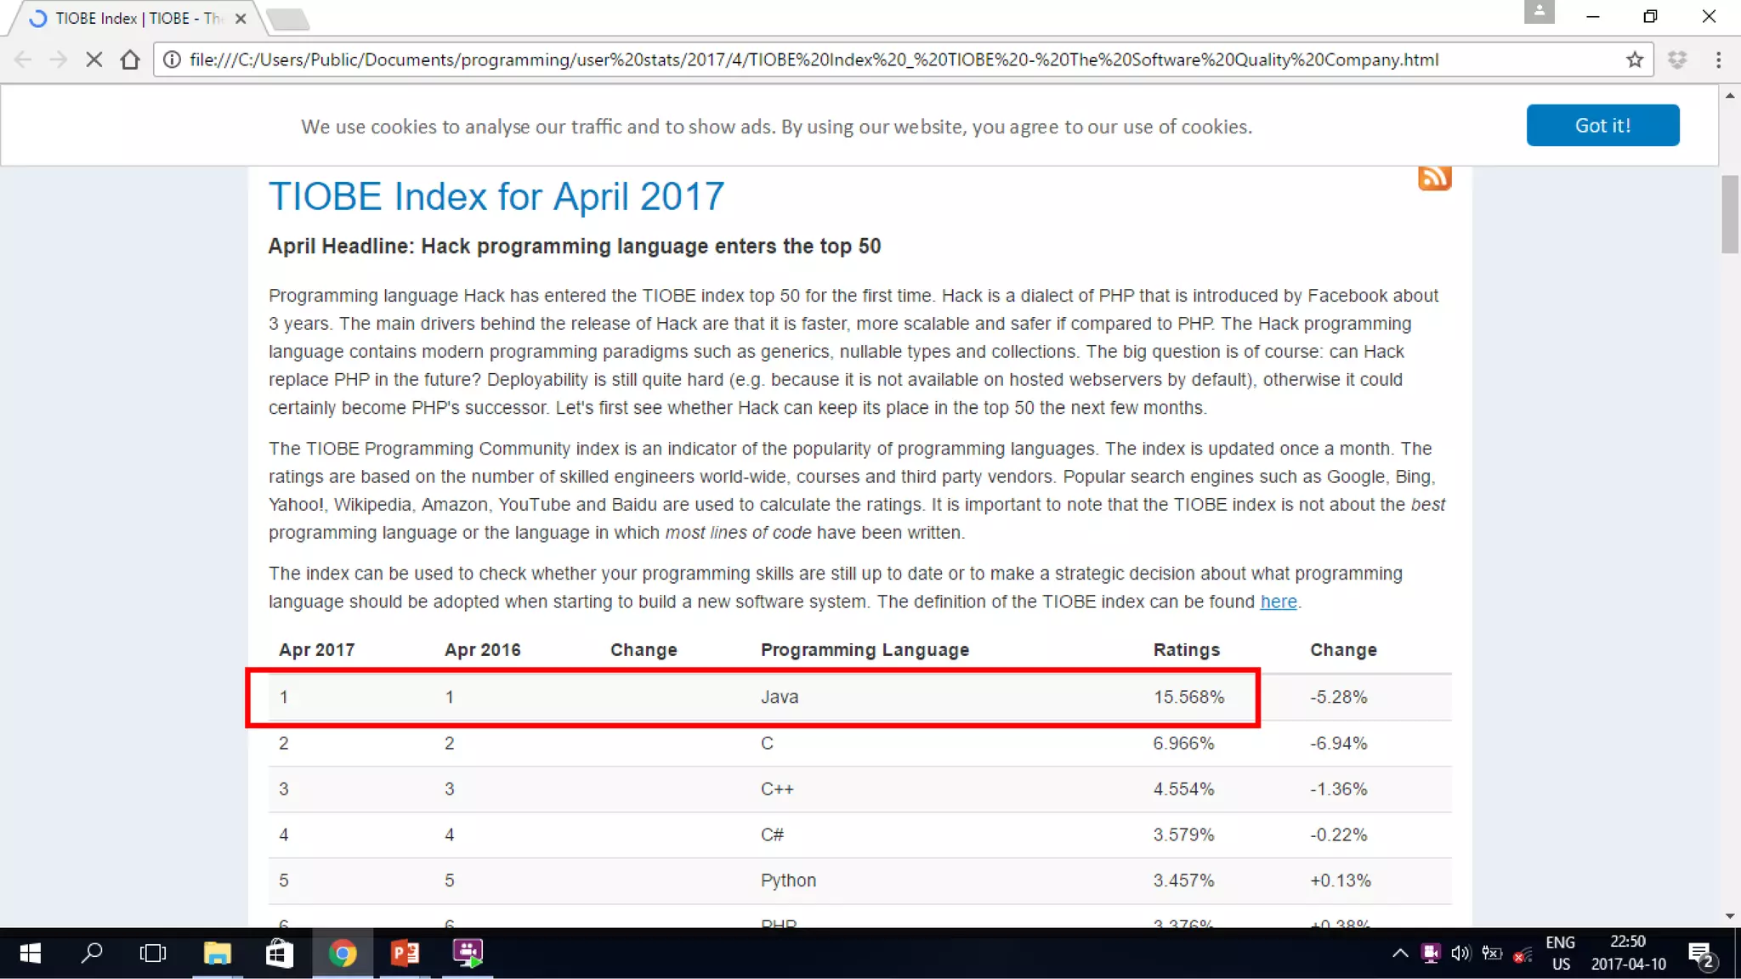
Task: Click the Chrome profile icon
Action: [1539, 12]
